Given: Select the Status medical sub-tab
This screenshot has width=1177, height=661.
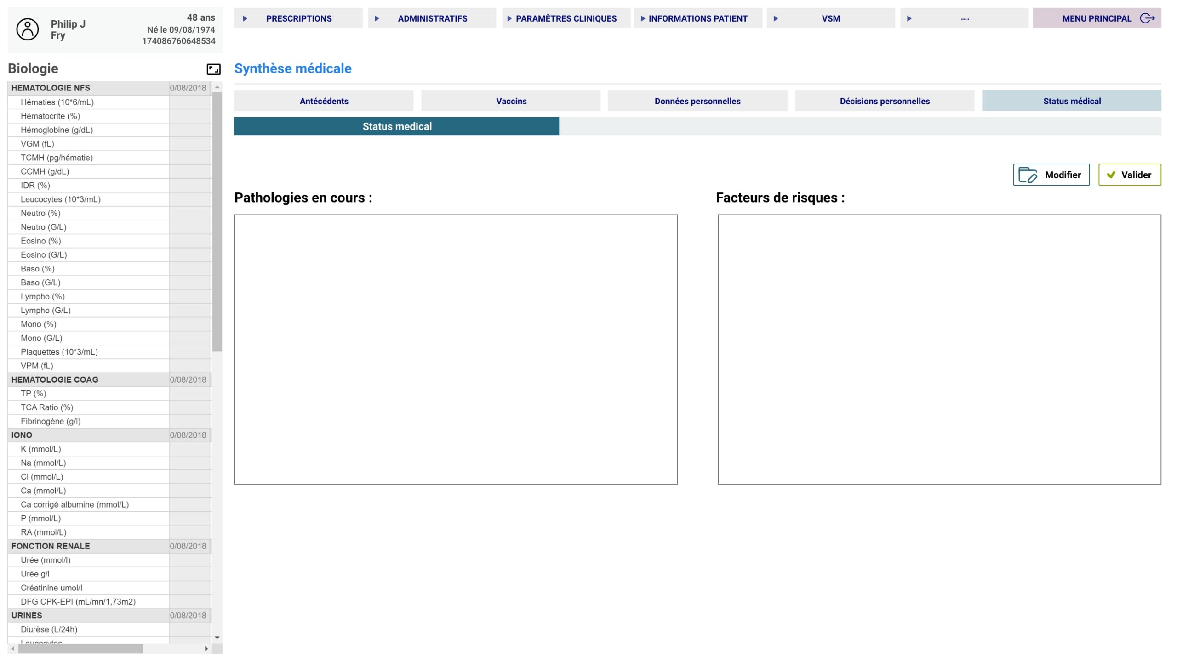Looking at the screenshot, I should click(x=396, y=126).
